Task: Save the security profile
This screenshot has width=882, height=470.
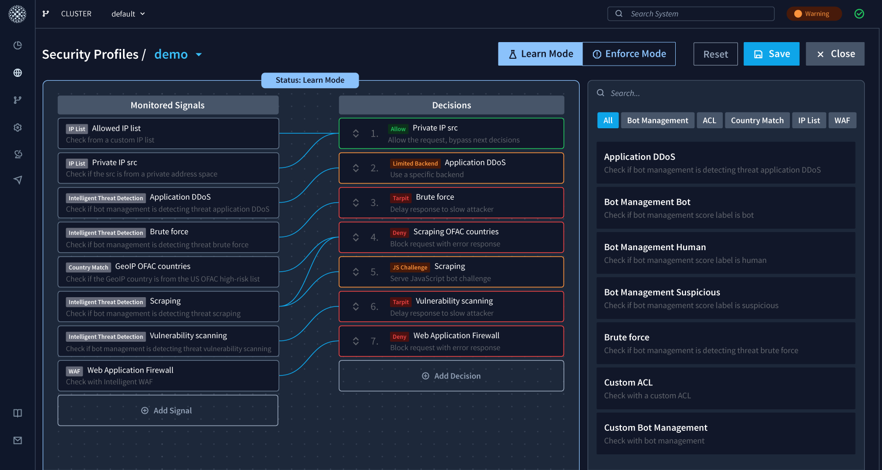Action: [x=771, y=54]
